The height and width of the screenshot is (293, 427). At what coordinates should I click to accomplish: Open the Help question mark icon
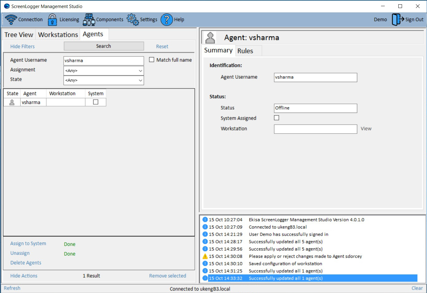167,20
